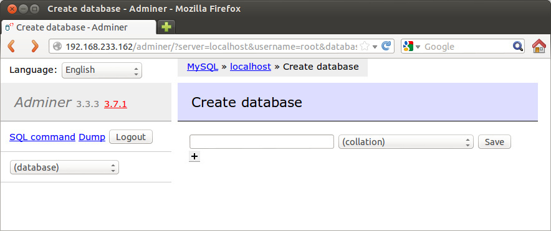The image size is (551, 231).
Task: Click the Logout button
Action: 131,137
